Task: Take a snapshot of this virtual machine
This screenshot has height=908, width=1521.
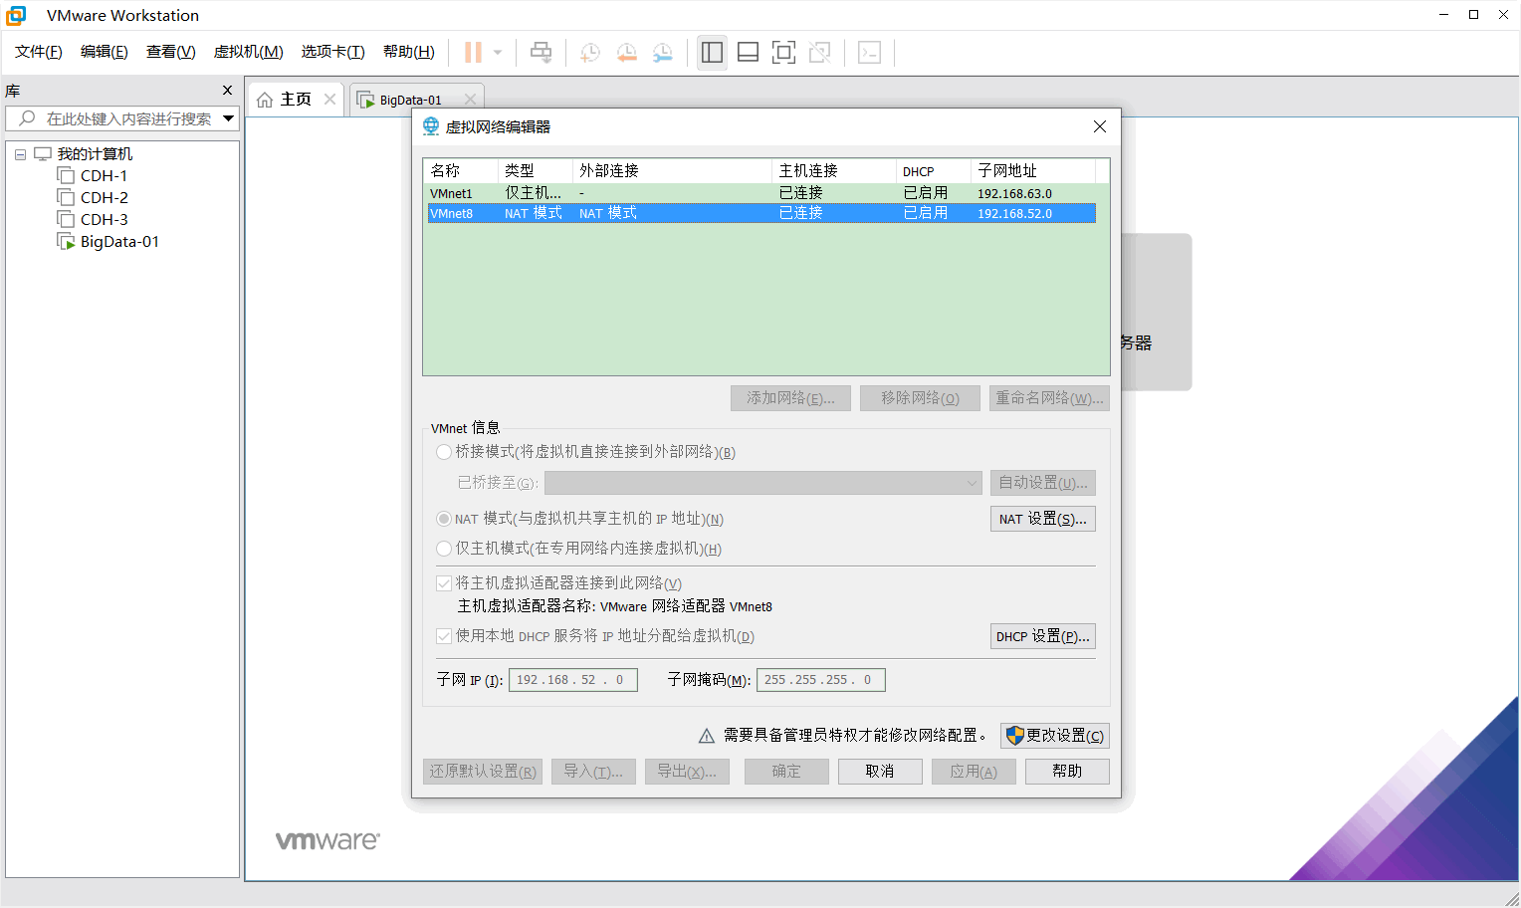Action: [x=588, y=52]
